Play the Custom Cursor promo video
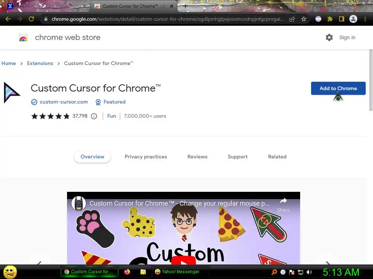 pos(184,260)
